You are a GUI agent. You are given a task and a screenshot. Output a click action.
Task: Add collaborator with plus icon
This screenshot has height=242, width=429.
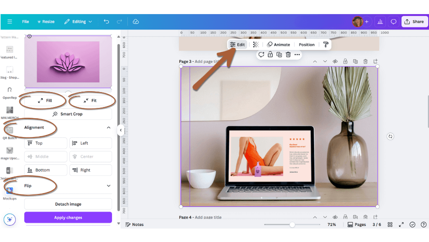pos(367,21)
